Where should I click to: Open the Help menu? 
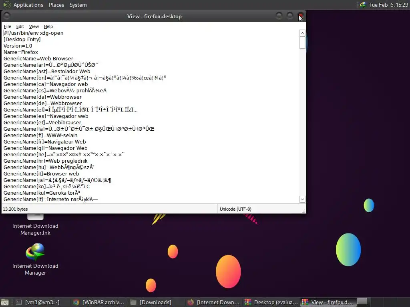pyautogui.click(x=48, y=26)
